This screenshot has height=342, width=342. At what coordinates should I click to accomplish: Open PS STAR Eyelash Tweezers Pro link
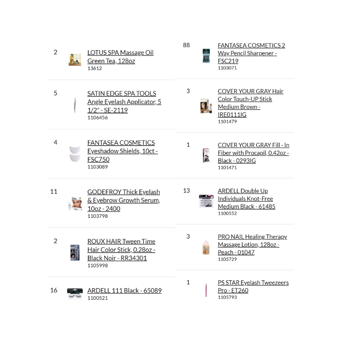(253, 286)
